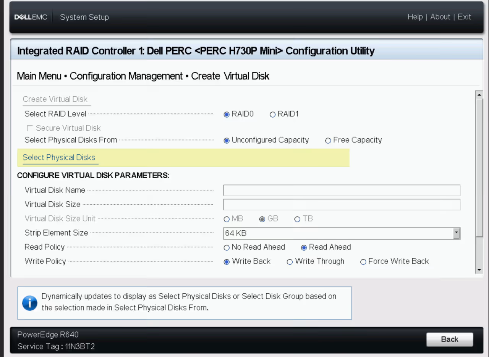Click the help description text

coord(189,302)
